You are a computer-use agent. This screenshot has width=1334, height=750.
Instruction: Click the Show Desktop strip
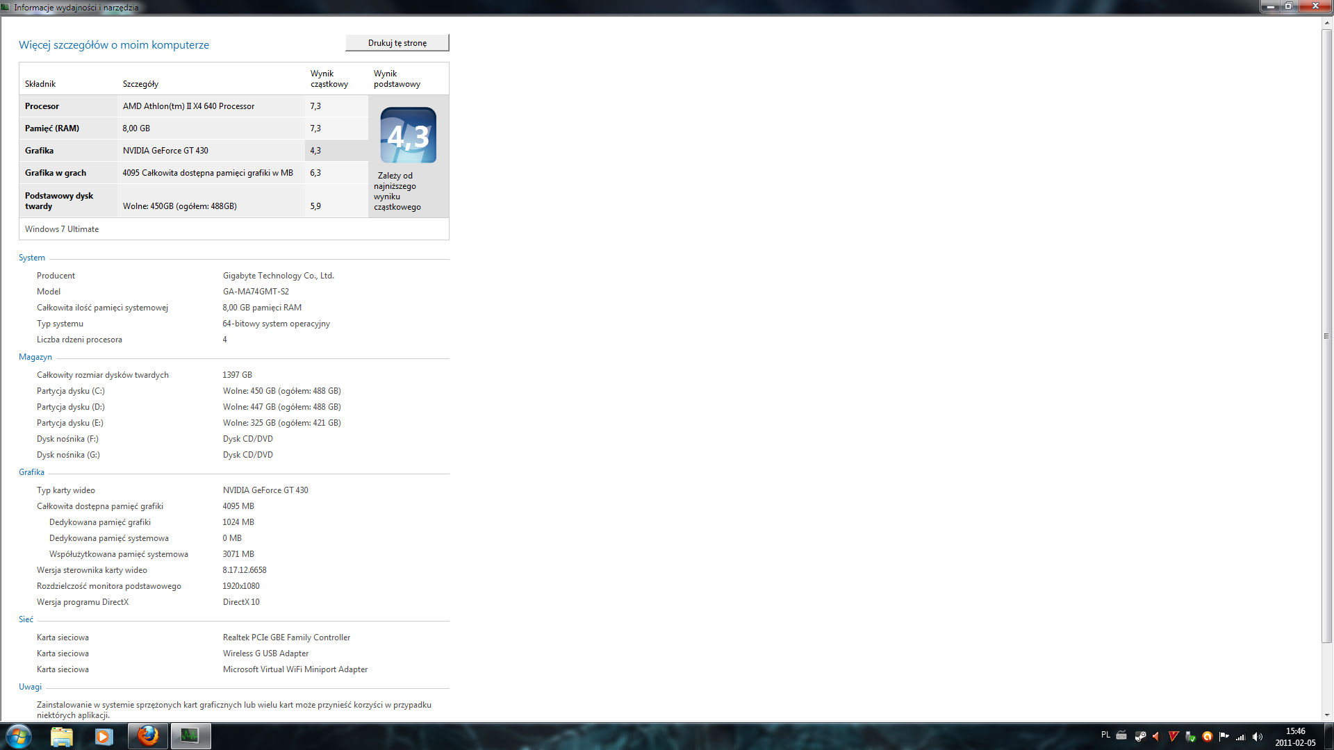pos(1329,736)
